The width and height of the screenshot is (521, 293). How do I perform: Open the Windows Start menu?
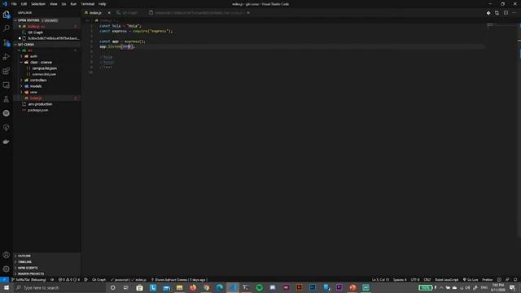tap(7, 287)
